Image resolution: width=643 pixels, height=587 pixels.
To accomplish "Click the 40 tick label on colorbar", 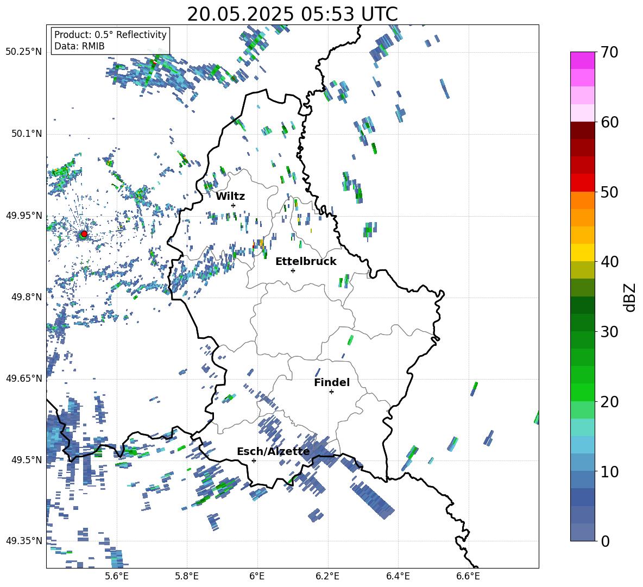I will pyautogui.click(x=609, y=262).
